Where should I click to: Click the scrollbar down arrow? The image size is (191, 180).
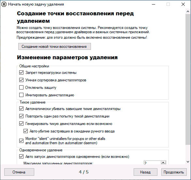click(188, 162)
